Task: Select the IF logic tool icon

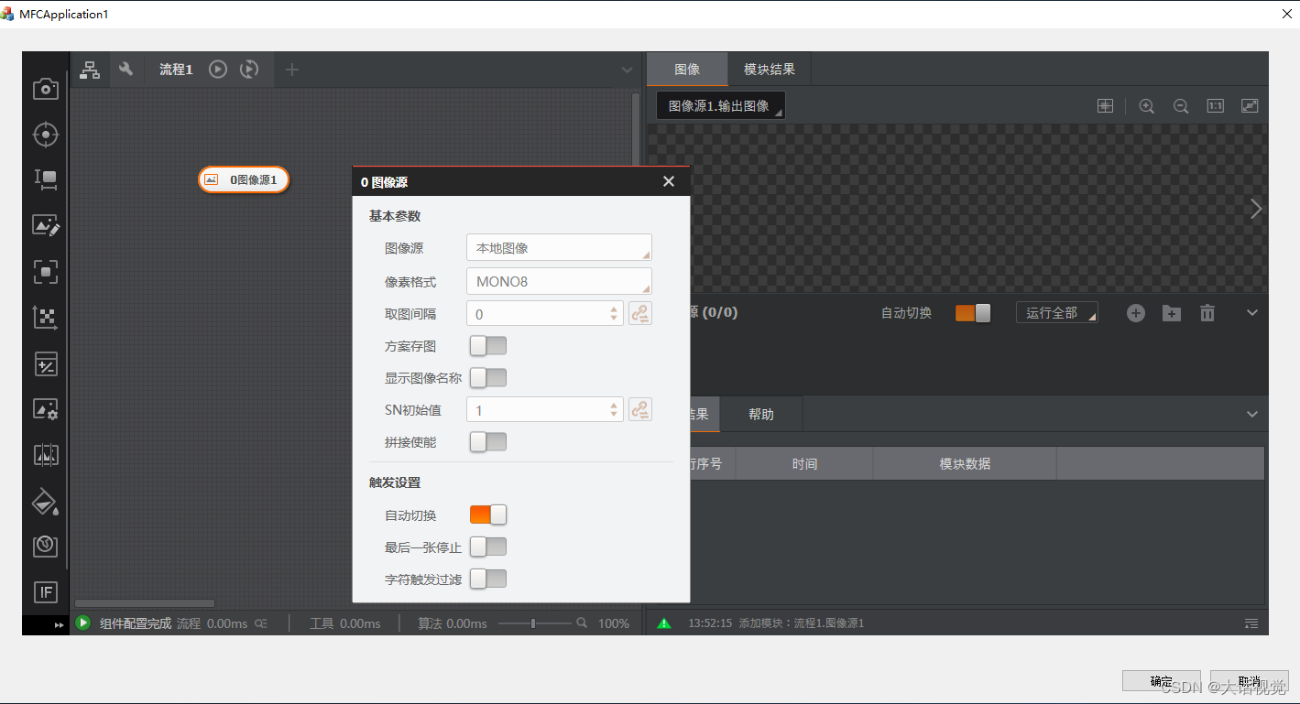Action: 46,592
